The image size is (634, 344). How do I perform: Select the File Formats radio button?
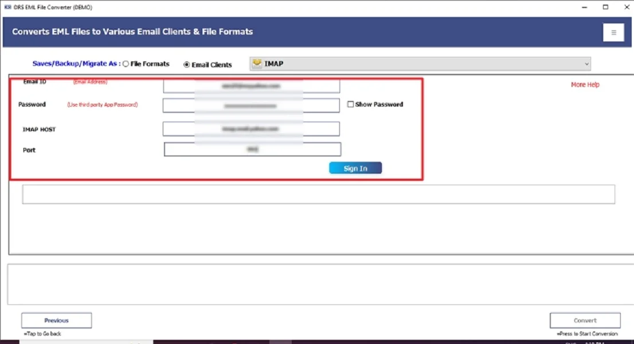point(126,64)
